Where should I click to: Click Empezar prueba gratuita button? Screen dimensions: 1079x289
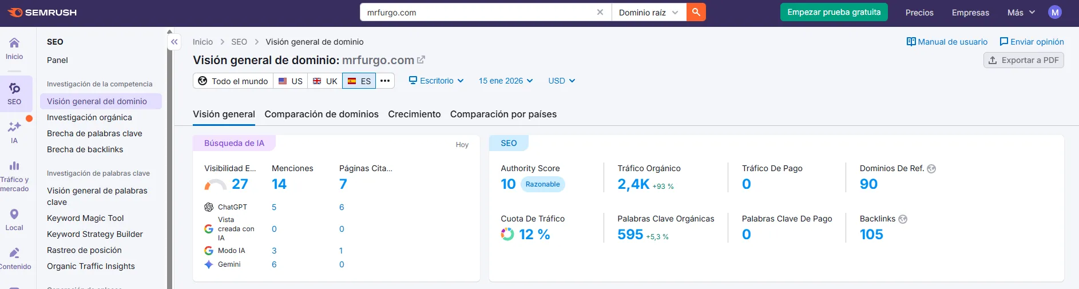coord(834,12)
